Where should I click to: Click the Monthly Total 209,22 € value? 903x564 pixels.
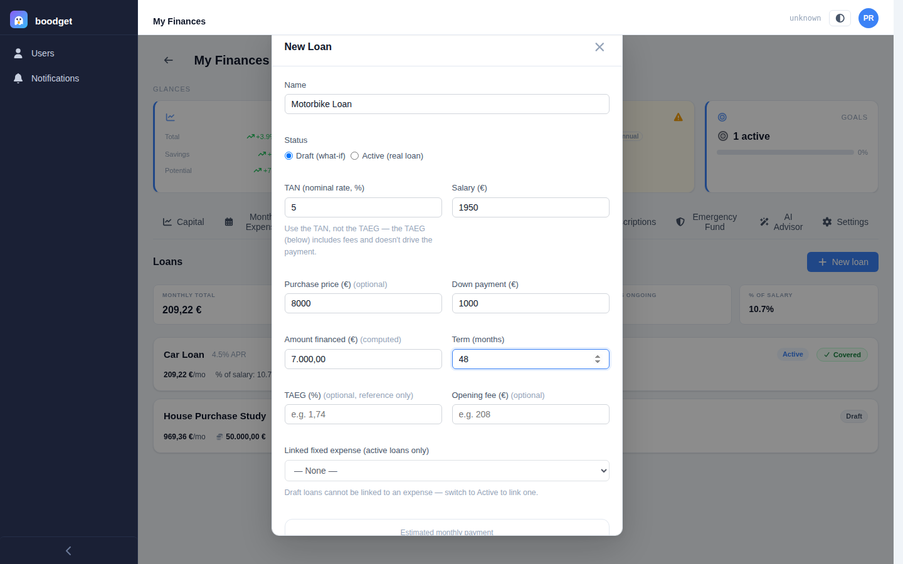click(182, 310)
